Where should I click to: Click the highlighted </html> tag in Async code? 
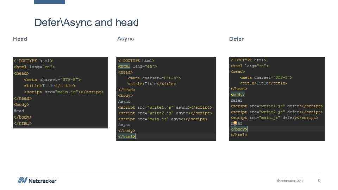click(x=127, y=137)
